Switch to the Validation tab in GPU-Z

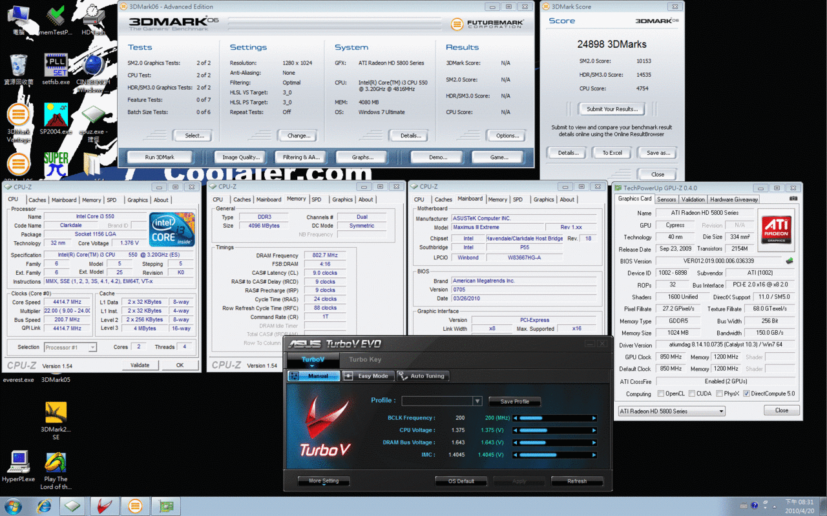pos(693,199)
